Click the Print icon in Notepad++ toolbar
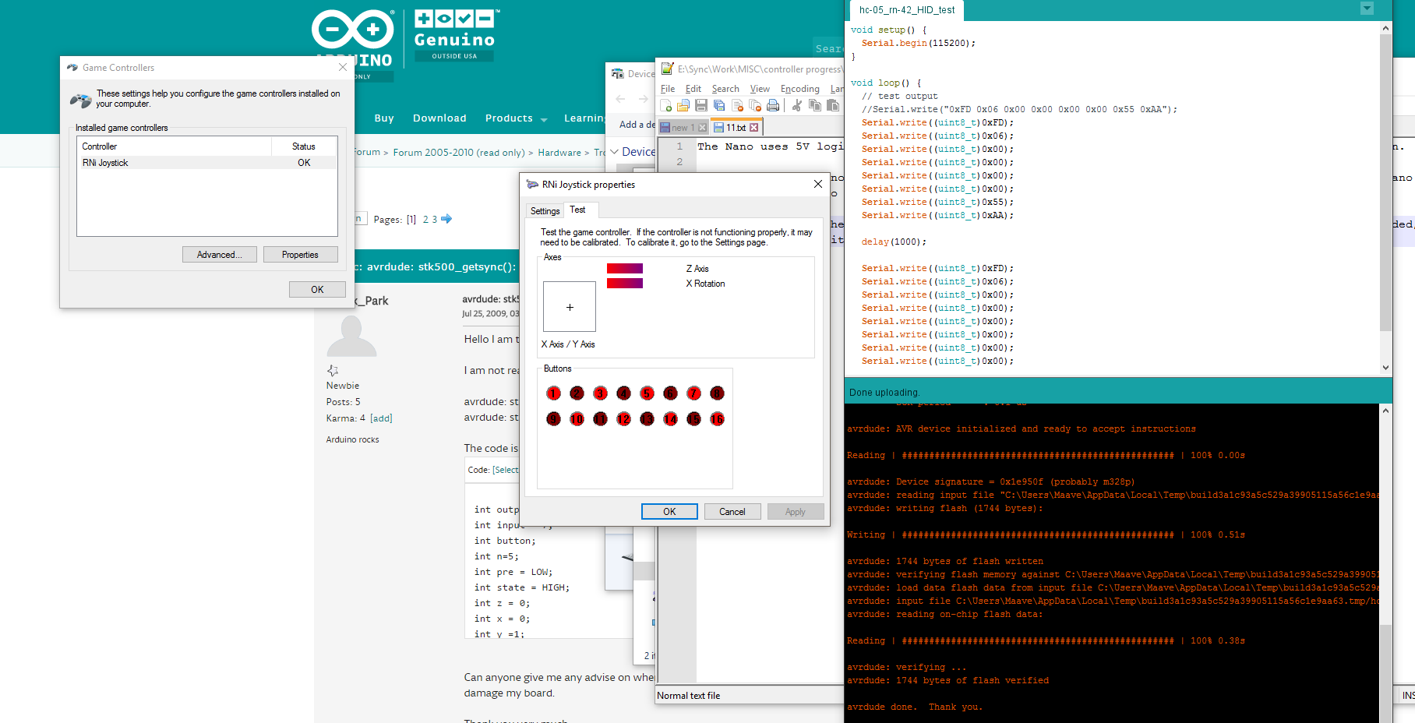This screenshot has width=1415, height=723. 773,105
